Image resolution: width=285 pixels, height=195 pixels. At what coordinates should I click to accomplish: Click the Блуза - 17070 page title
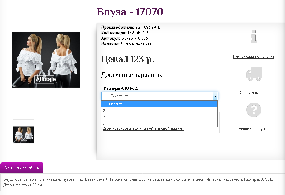coord(130,12)
